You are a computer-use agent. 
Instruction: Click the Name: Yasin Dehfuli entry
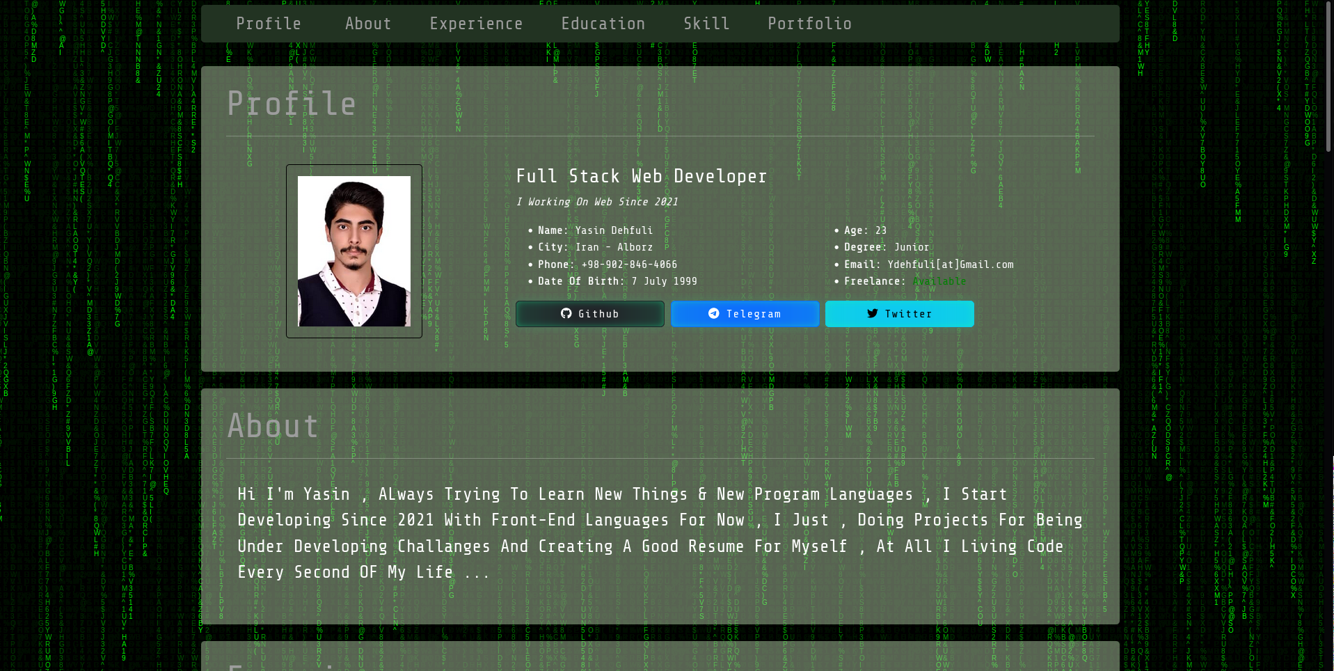[596, 230]
